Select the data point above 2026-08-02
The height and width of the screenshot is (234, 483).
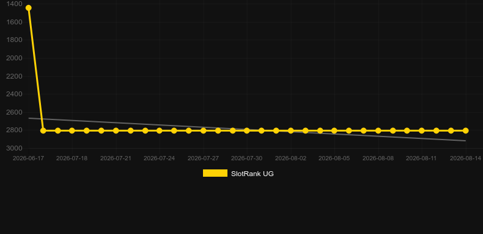[x=290, y=130]
